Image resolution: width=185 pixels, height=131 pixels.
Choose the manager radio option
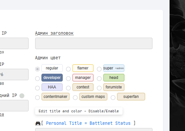[68, 79]
